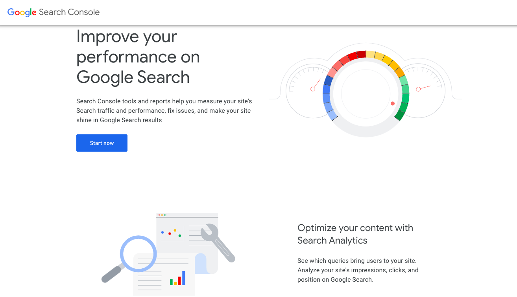
Task: Click the multicolored Google wordmark logo
Action: 22,12
